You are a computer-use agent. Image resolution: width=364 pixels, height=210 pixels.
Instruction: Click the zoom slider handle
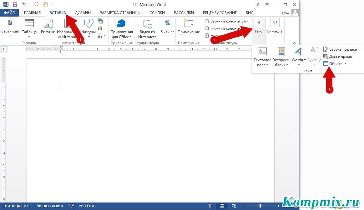[x=260, y=206]
